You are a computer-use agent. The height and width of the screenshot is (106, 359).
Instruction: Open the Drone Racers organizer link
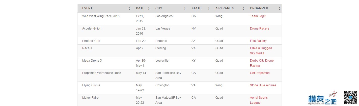[259, 29]
